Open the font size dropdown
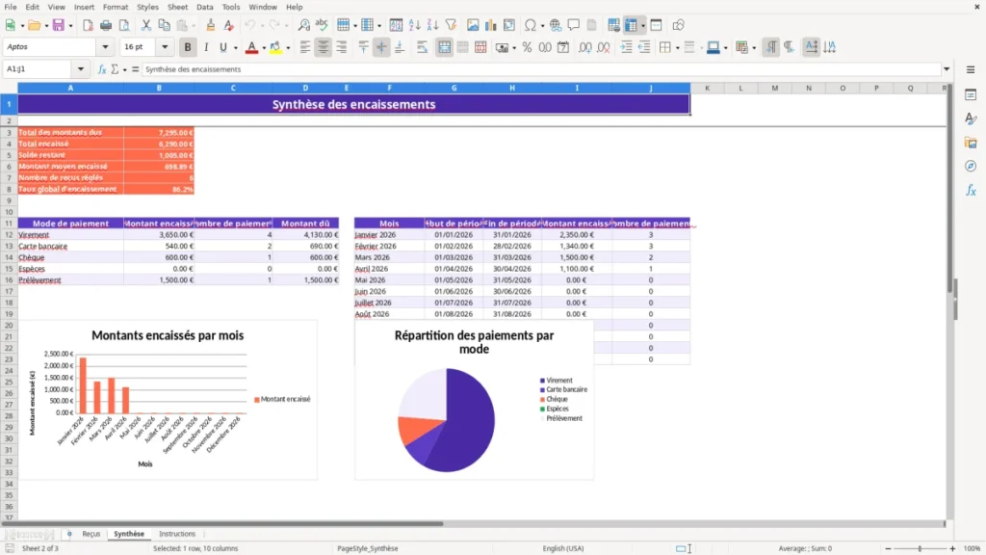This screenshot has width=986, height=555. [165, 47]
